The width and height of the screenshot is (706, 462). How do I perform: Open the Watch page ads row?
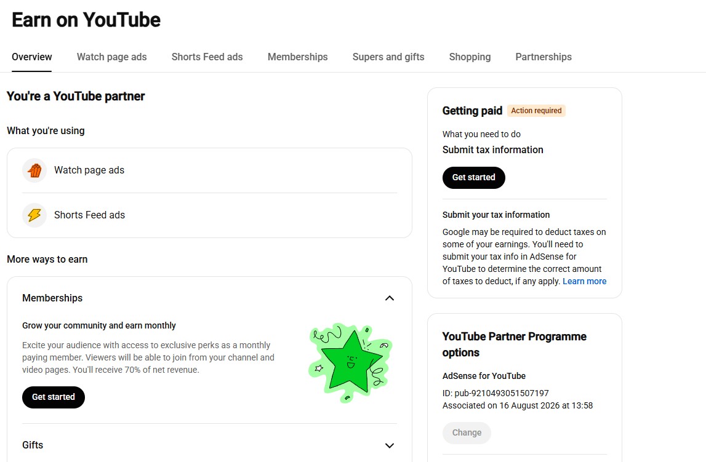click(x=209, y=170)
